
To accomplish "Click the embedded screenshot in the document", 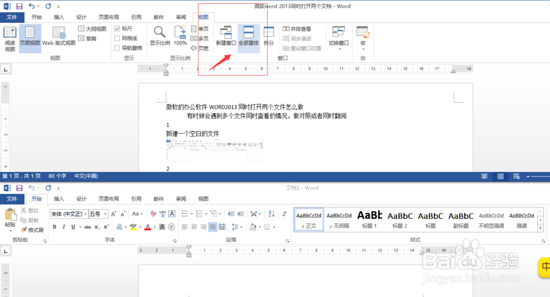I will 215,151.
